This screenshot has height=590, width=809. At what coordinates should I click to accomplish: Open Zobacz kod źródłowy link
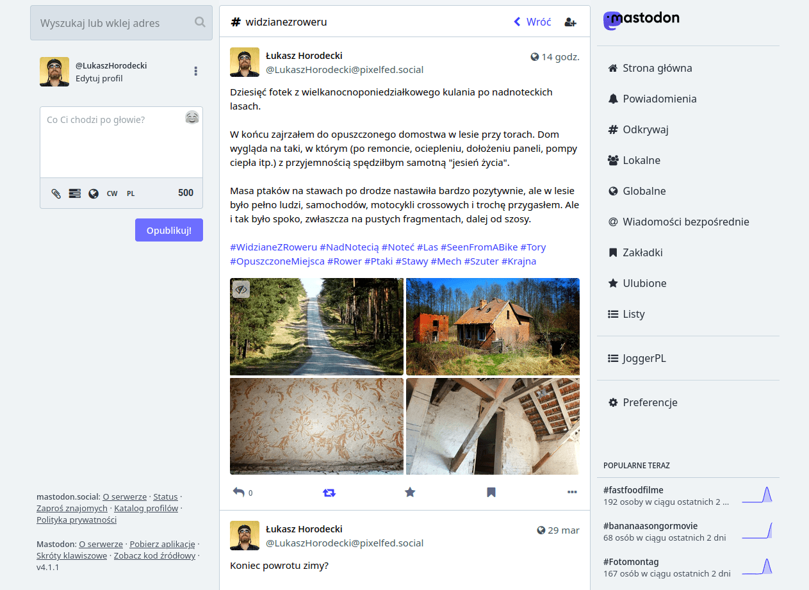point(154,555)
